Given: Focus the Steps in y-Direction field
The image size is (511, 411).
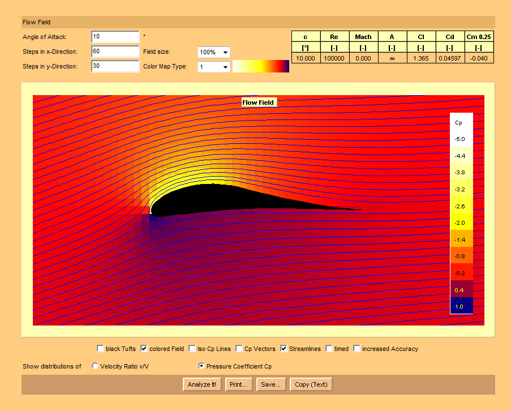Looking at the screenshot, I should [x=115, y=66].
